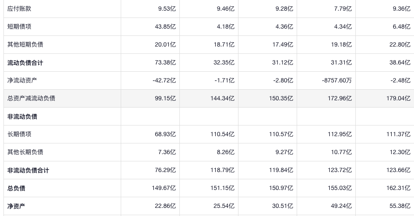
Task: Select the 7.79亿 accounts payable cell
Action: pyautogui.click(x=343, y=9)
